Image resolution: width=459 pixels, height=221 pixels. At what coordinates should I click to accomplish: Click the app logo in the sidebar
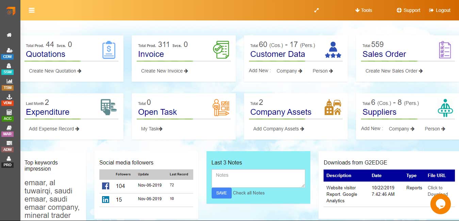[x=10, y=11]
